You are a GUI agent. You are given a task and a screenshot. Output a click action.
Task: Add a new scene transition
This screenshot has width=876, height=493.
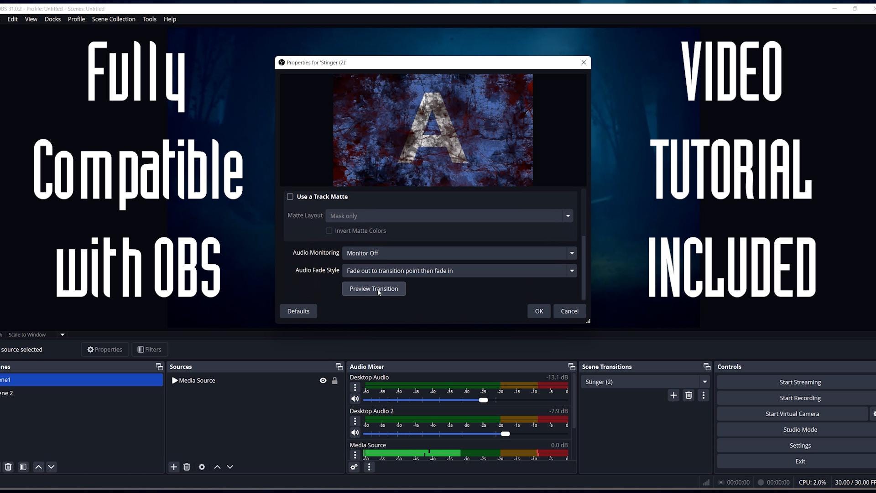pos(673,395)
